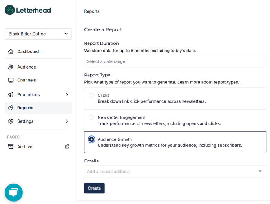Open the Settings gear icon
270x204 pixels.
11,121
